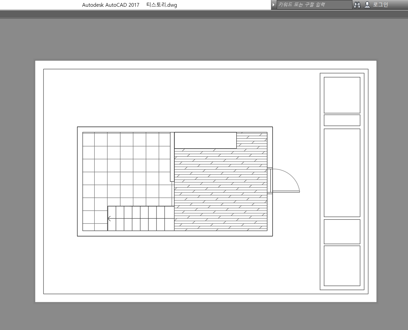The width and height of the screenshot is (408, 330).
Task: Focus the 키워드 또는 구절 입력 search field
Action: 314,5
